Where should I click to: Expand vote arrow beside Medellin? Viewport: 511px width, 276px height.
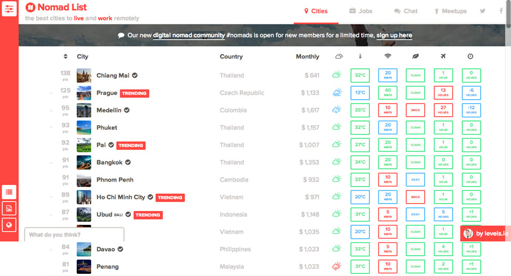pos(51,110)
